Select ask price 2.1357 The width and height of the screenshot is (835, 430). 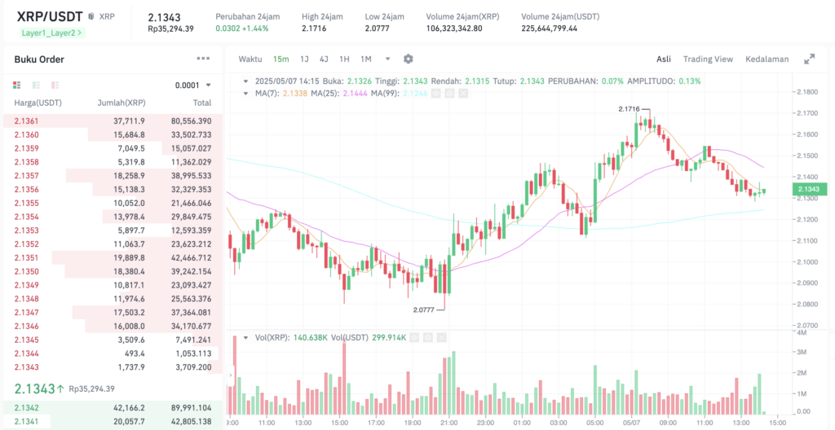pos(26,176)
